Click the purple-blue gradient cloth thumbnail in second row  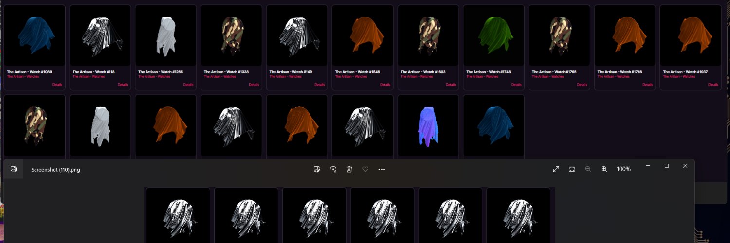[428, 125]
